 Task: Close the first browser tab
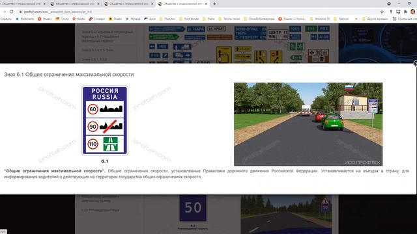44,4
